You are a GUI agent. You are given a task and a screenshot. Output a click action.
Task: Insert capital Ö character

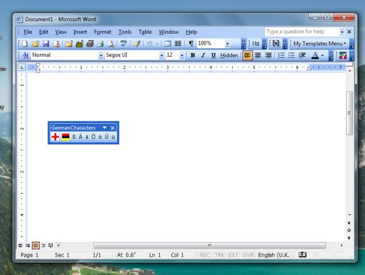[x=93, y=137]
